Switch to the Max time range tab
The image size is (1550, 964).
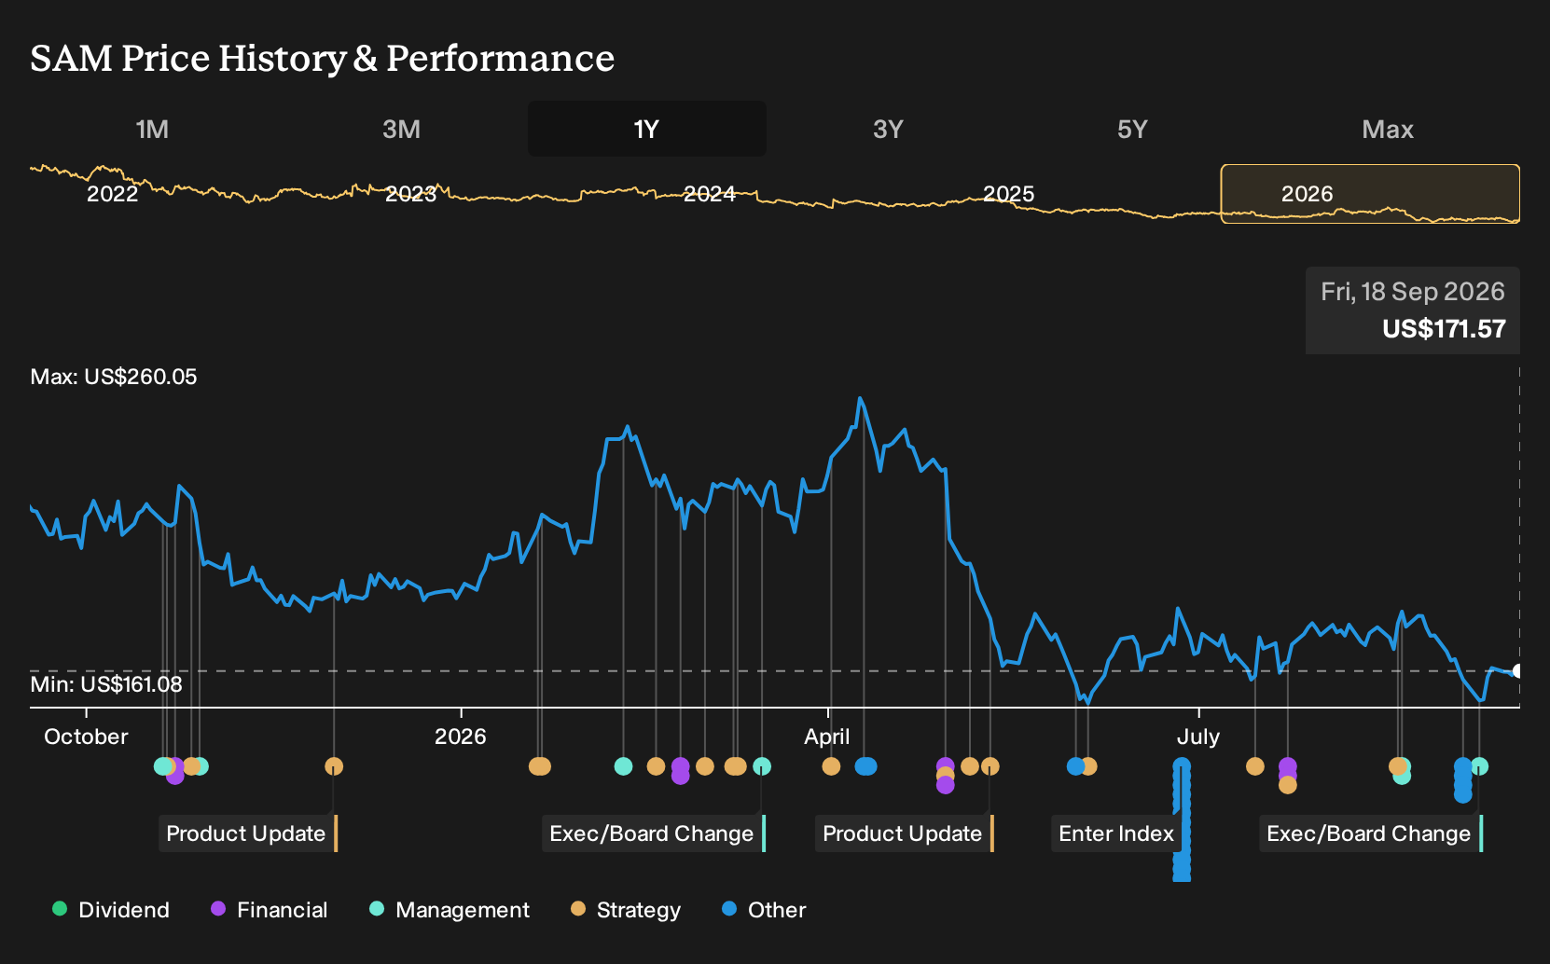(1388, 129)
